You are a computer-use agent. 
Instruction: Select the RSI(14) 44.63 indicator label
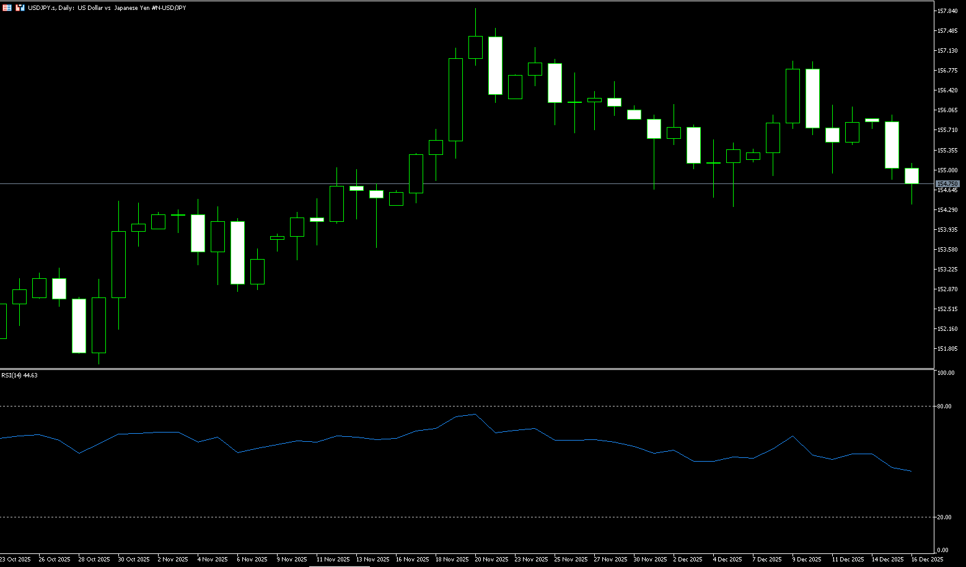coord(19,375)
